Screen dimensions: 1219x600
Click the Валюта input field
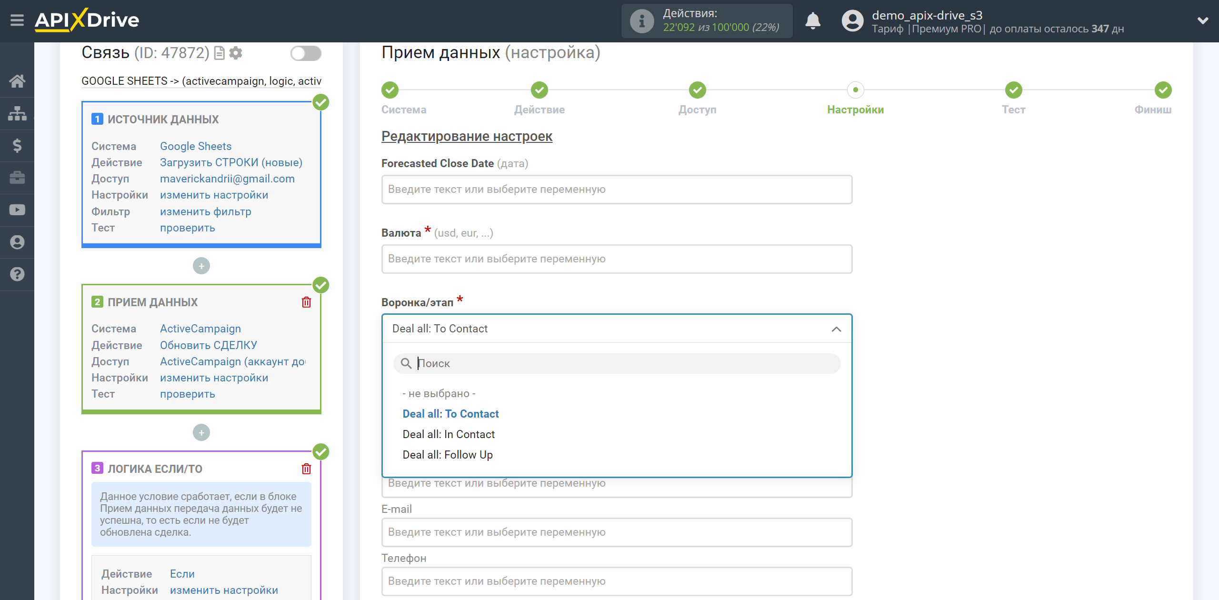point(617,259)
